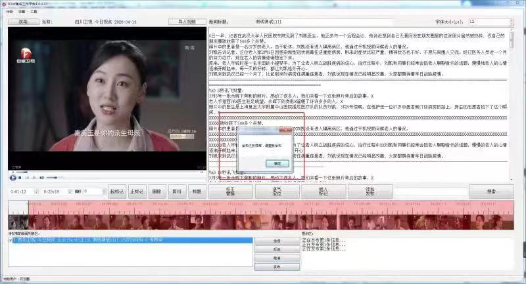Click 确定 in the popup dialog
526x284 pixels.
[x=277, y=163]
